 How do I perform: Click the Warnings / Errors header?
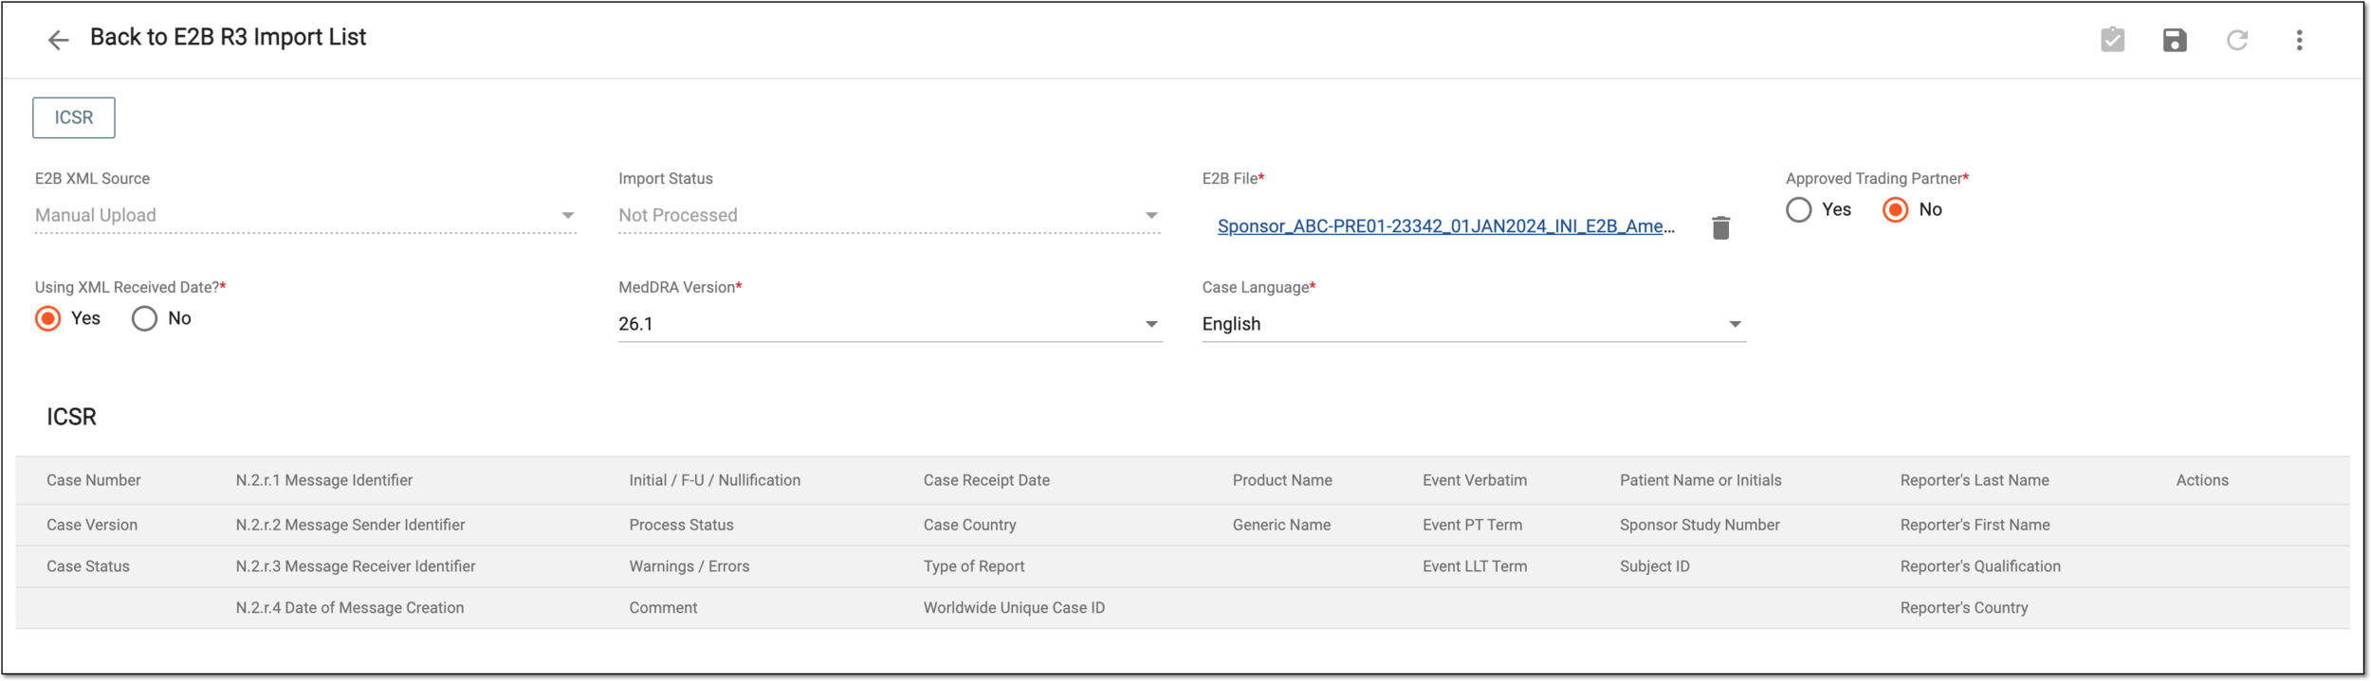coord(689,566)
